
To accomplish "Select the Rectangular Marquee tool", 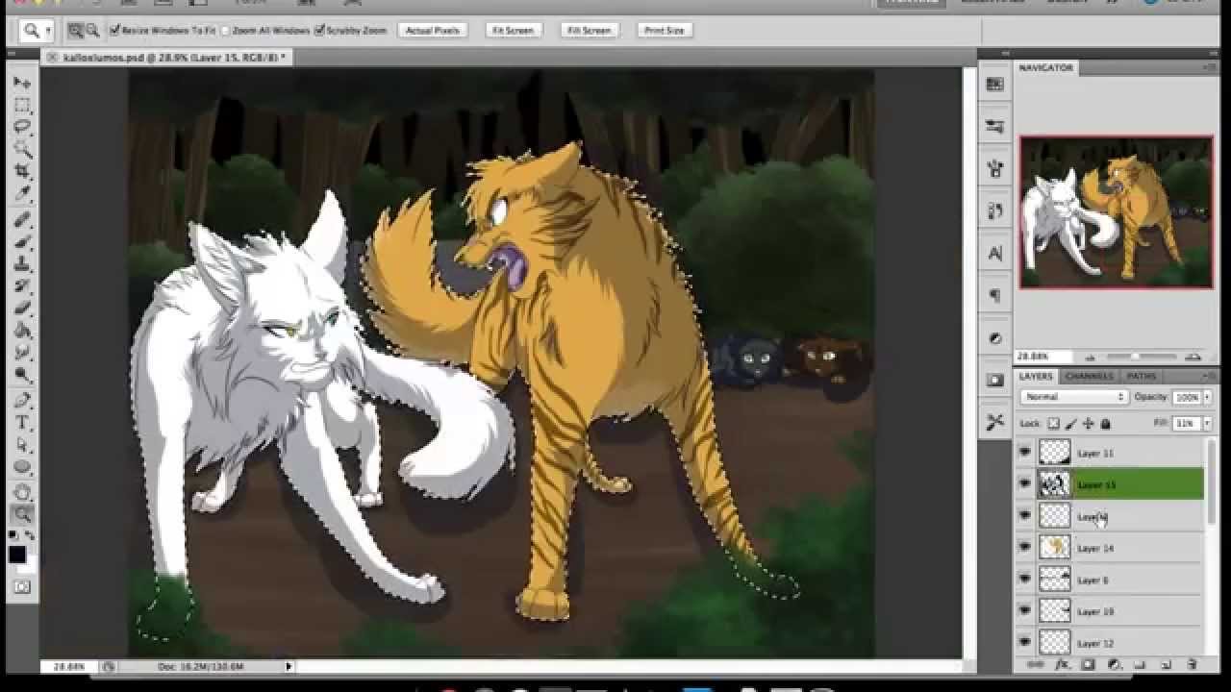I will [x=22, y=105].
